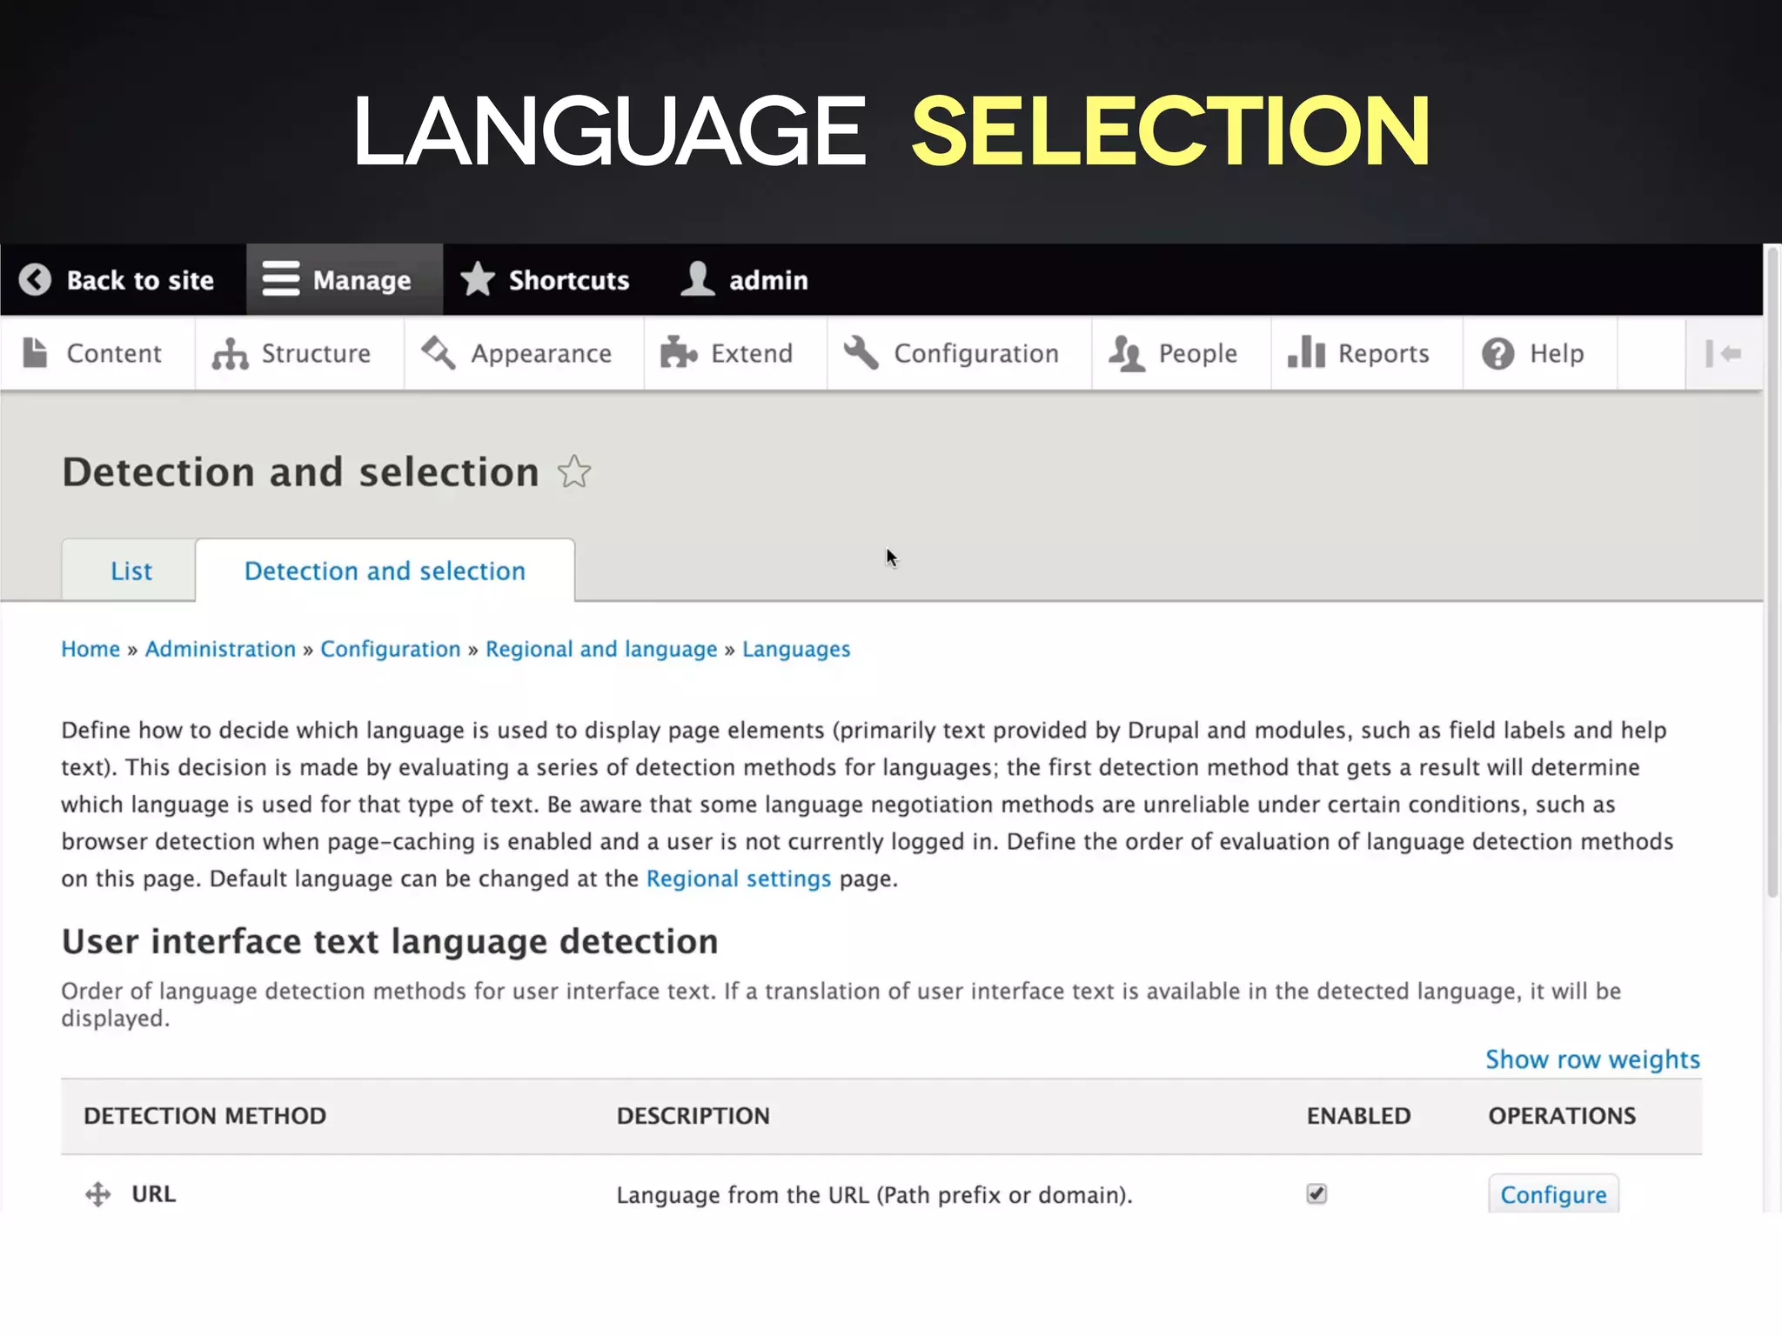Click the DESCRIPTION column header
The image size is (1782, 1336).
click(693, 1116)
